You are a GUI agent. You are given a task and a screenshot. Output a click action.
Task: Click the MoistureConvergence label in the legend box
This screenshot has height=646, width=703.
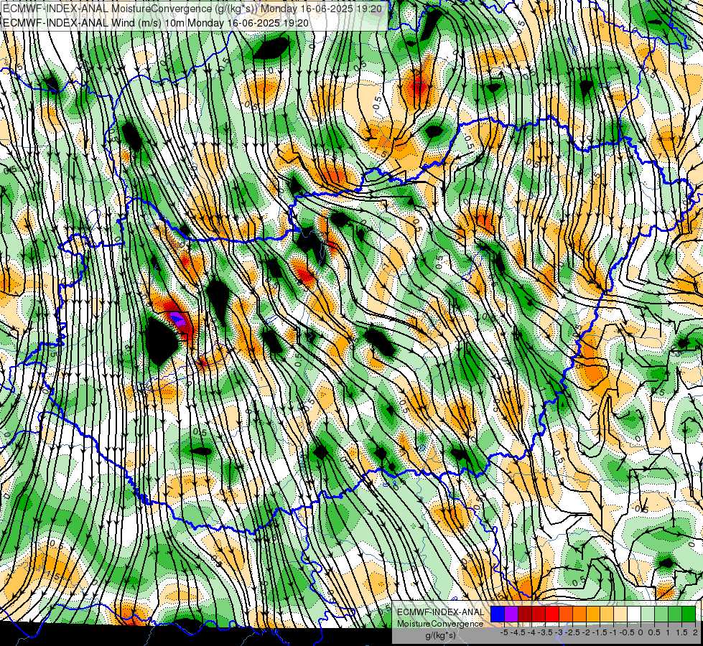440,624
